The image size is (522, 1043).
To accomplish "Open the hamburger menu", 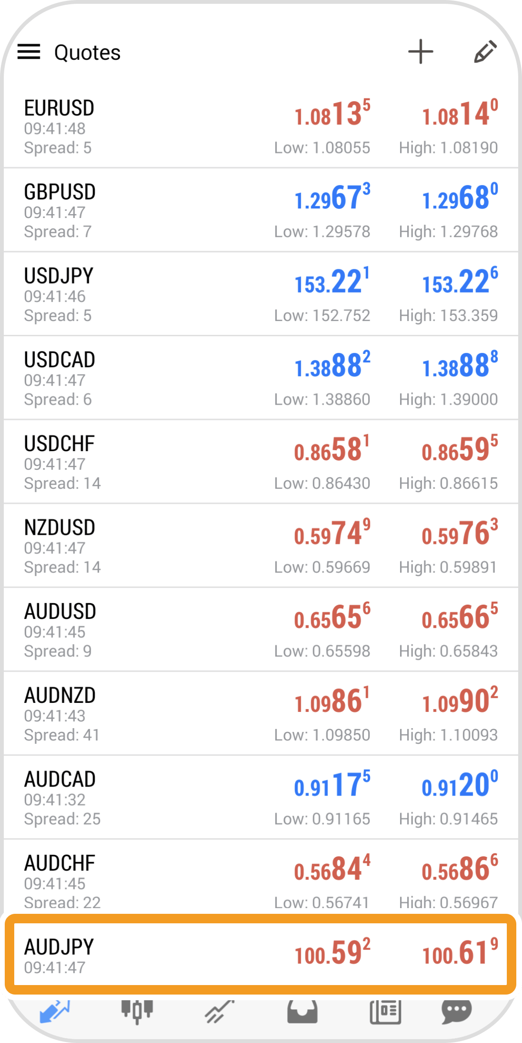I will [29, 52].
